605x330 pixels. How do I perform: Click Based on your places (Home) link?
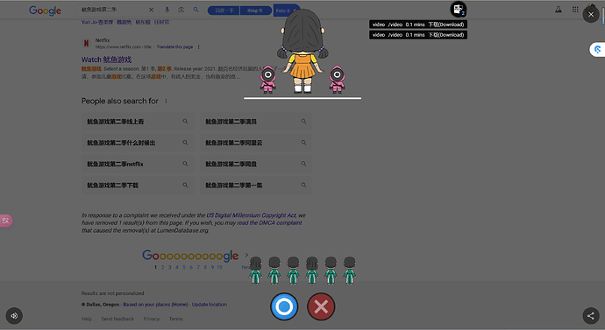coord(155,305)
